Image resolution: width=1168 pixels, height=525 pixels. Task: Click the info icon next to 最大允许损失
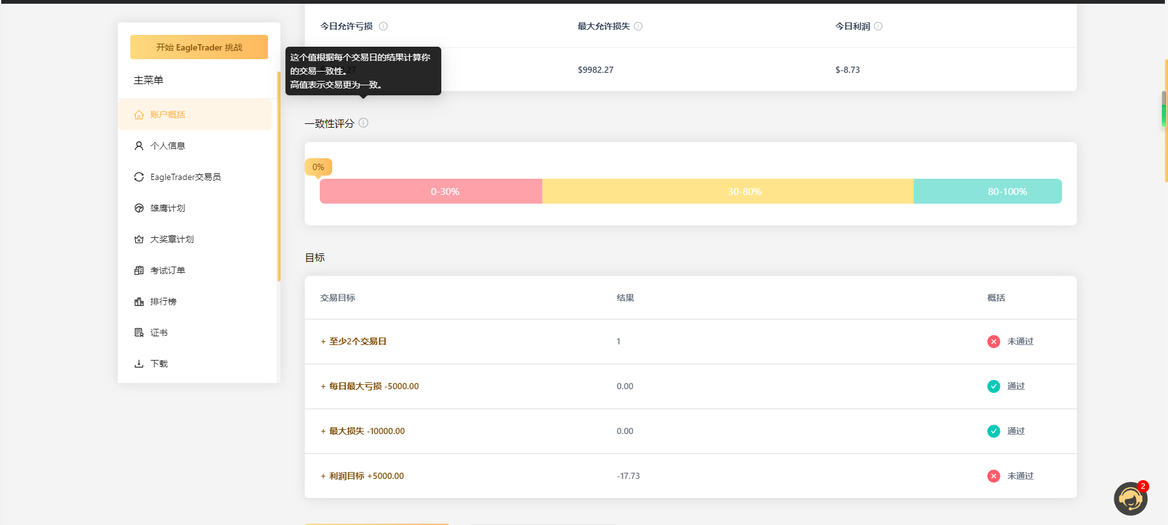point(638,26)
